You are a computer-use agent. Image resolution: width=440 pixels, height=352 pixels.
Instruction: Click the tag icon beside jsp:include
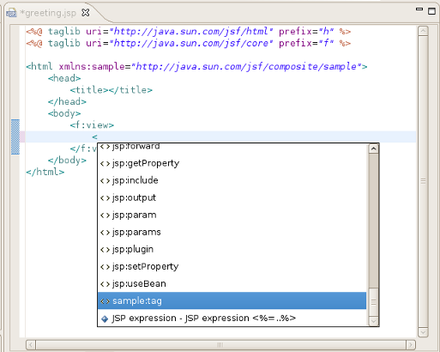(x=105, y=181)
